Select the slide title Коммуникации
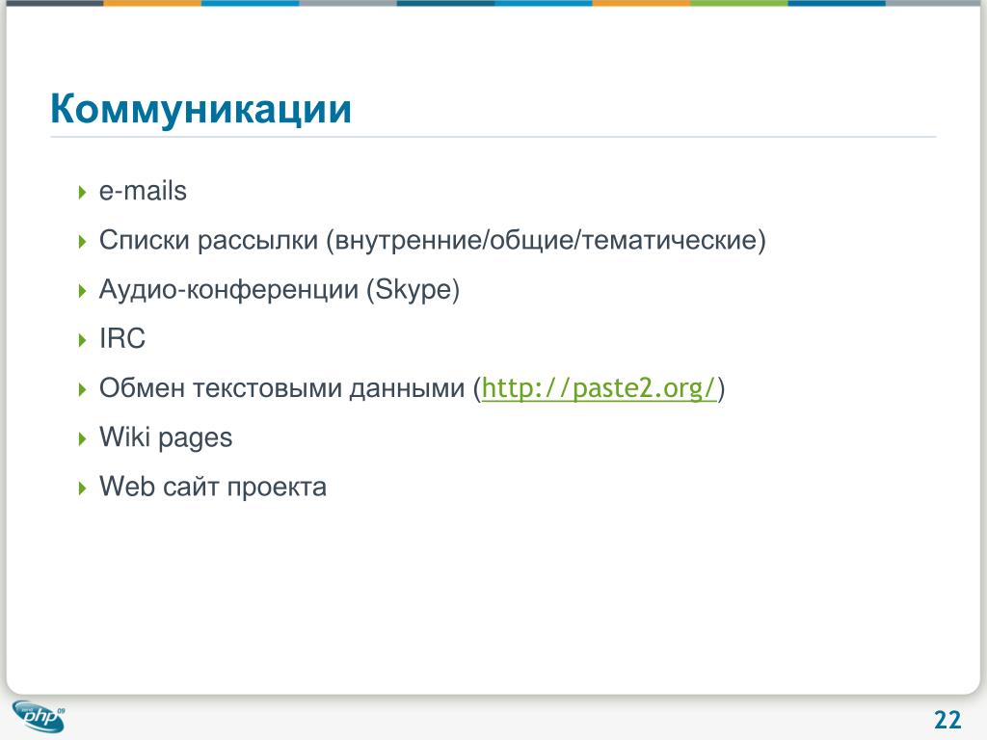This screenshot has width=987, height=740. (x=200, y=109)
